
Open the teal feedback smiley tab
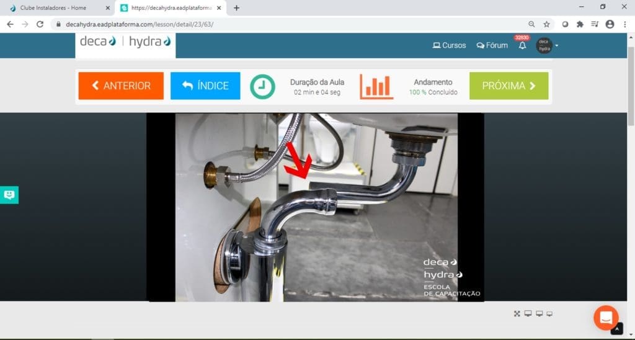[9, 195]
